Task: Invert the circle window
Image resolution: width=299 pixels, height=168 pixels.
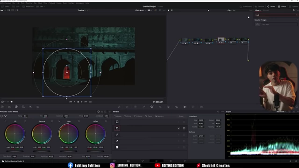Action: click(x=178, y=128)
